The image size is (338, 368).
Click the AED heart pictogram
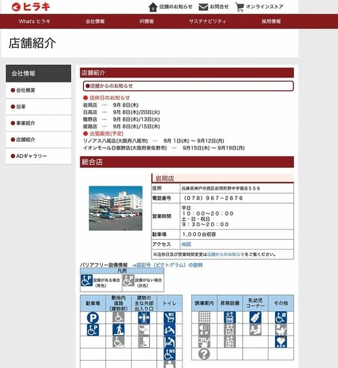point(281,342)
